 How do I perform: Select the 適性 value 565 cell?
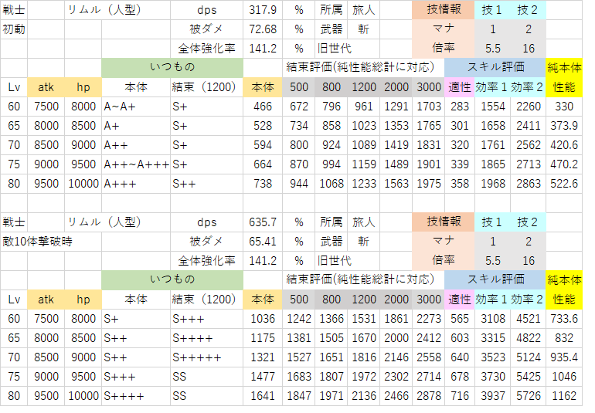point(460,319)
